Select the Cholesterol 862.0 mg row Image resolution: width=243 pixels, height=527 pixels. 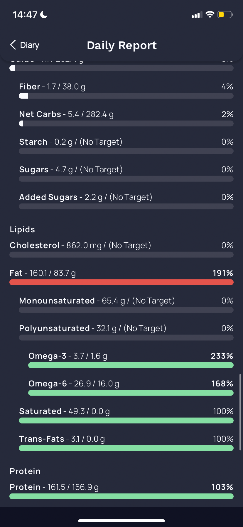[122, 250]
